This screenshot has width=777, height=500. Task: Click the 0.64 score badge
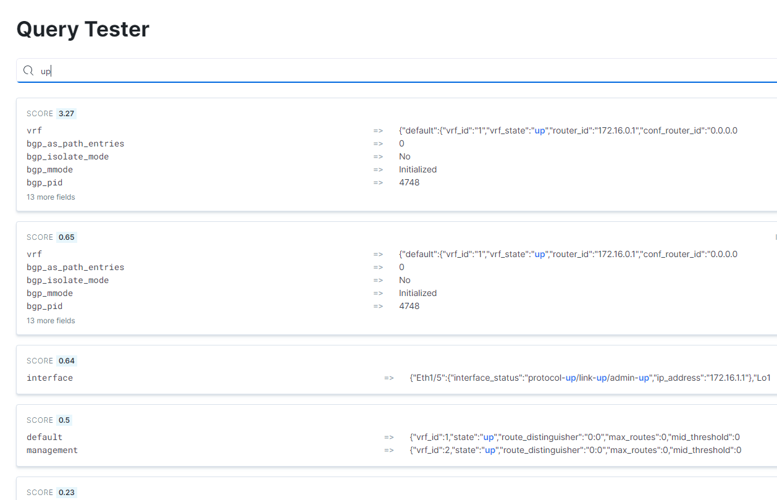(66, 361)
